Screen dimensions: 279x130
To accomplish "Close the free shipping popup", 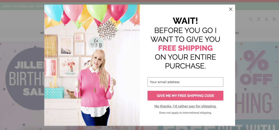I will [x=231, y=9].
